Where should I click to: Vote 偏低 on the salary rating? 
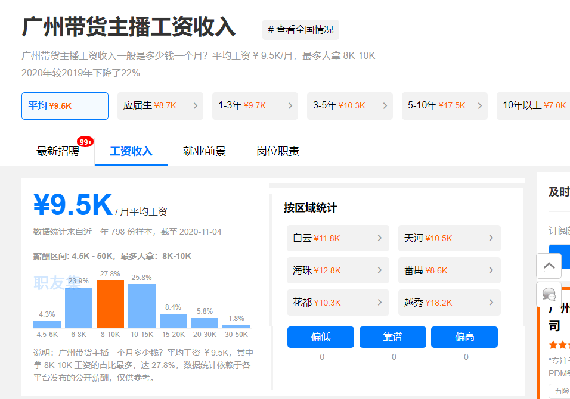tap(321, 336)
